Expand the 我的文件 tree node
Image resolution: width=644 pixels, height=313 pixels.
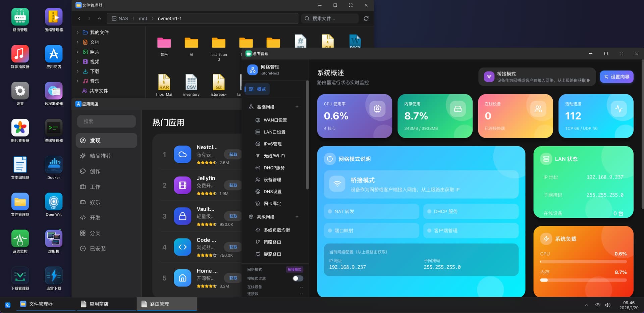click(77, 33)
